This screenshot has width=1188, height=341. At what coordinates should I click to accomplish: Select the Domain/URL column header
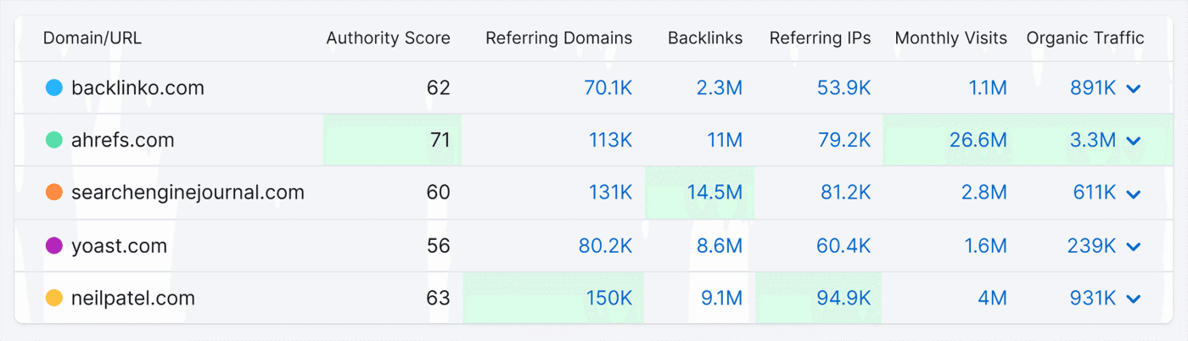94,38
